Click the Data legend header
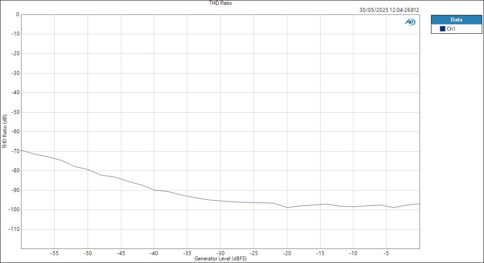This screenshot has width=484, height=263. [x=456, y=19]
